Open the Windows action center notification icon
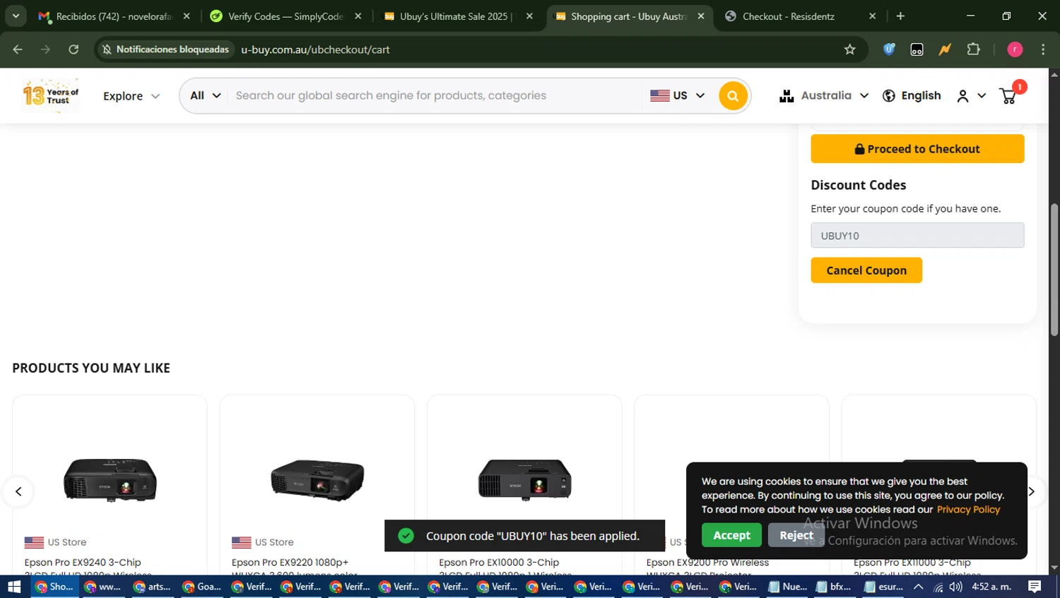Viewport: 1060px width, 598px height. [1035, 587]
